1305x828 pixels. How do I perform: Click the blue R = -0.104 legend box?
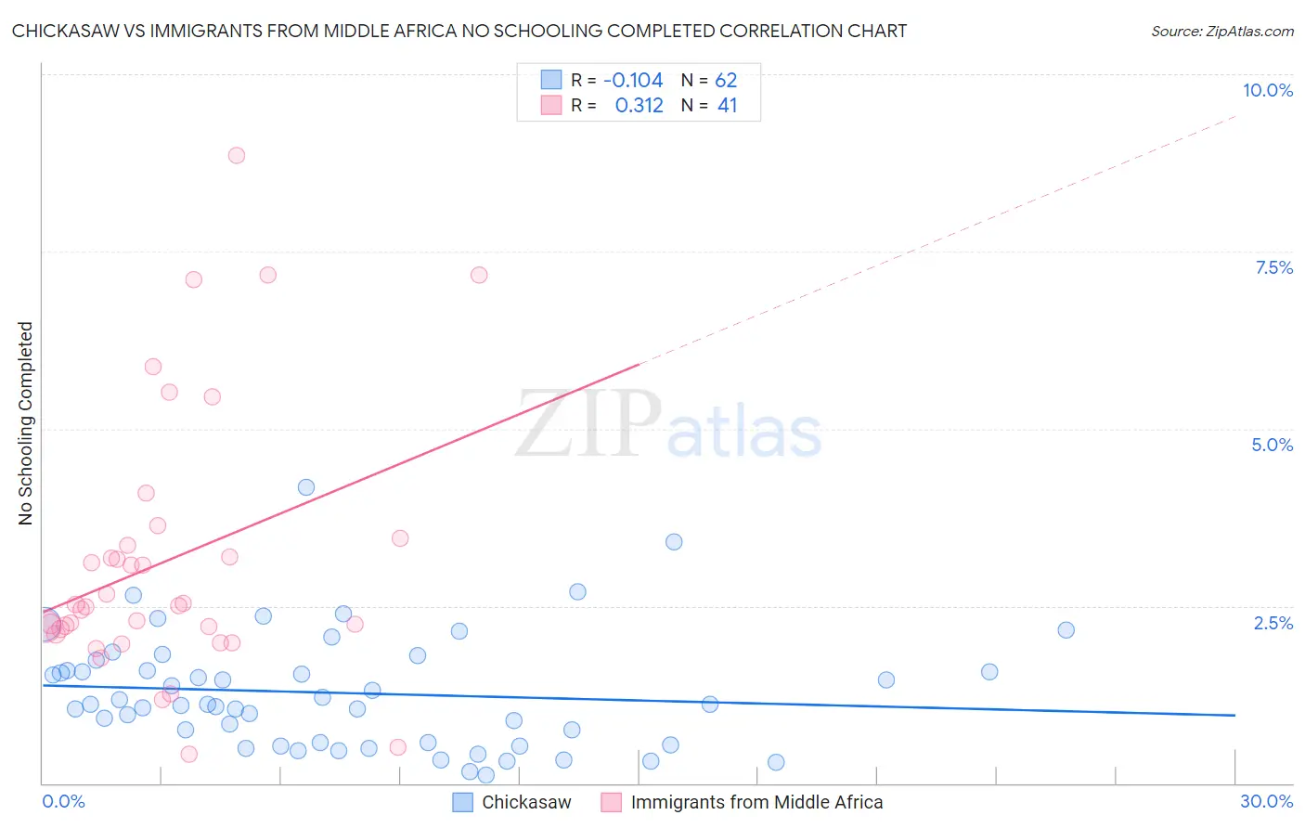pyautogui.click(x=551, y=80)
